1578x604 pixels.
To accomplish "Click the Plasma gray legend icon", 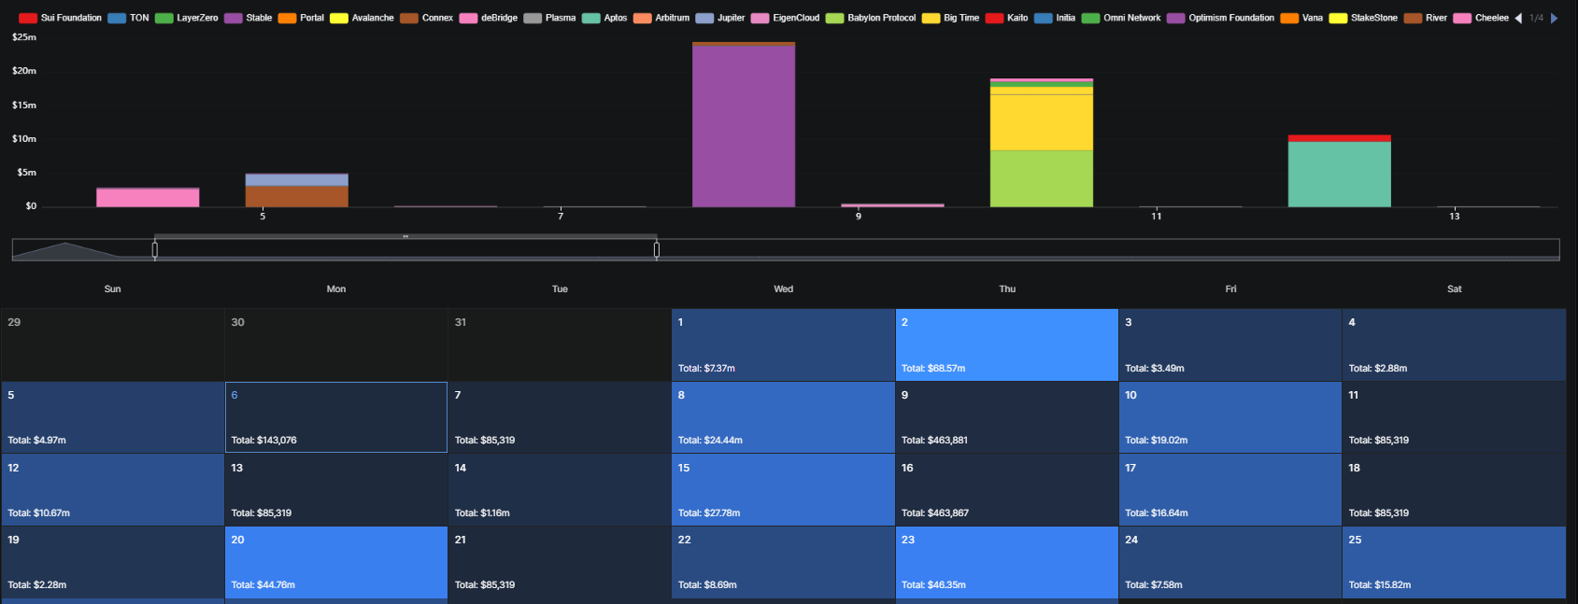I will point(533,18).
